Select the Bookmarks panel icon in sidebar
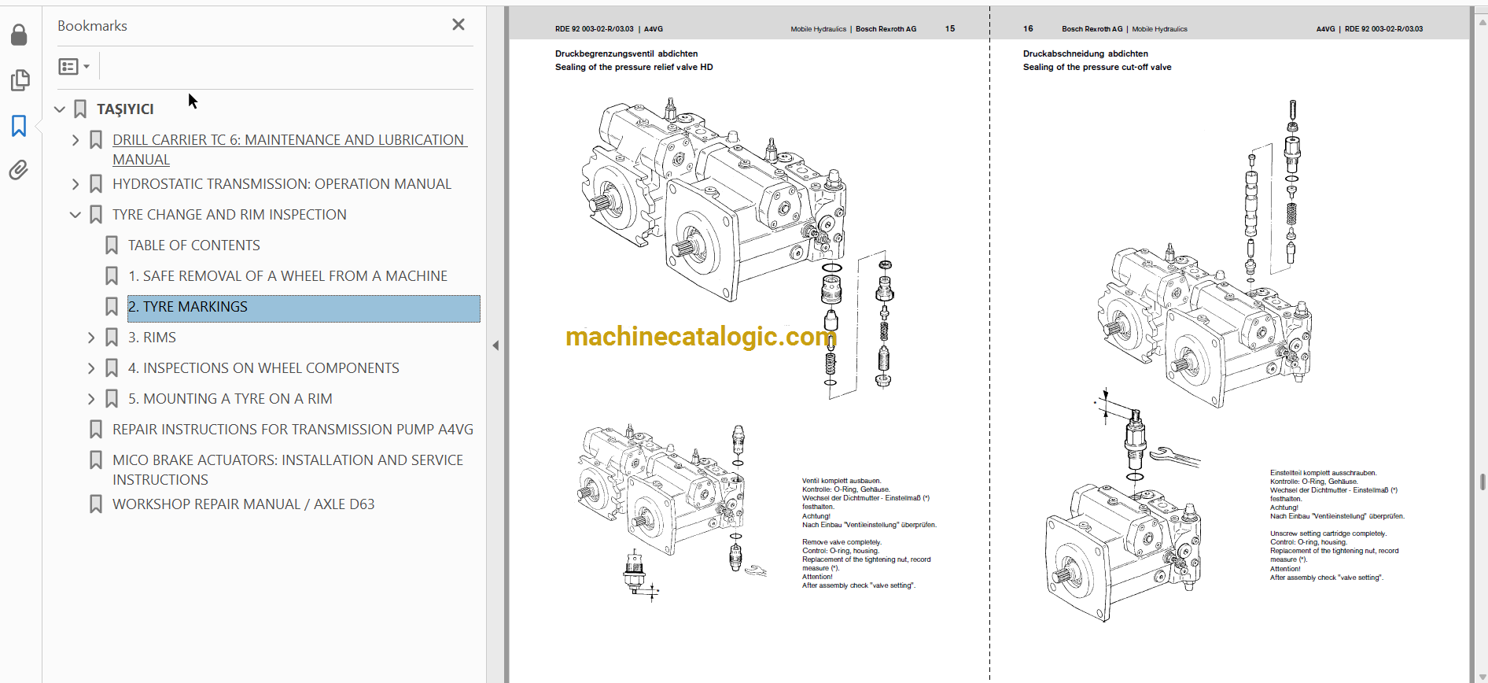This screenshot has height=683, width=1488. tap(19, 126)
